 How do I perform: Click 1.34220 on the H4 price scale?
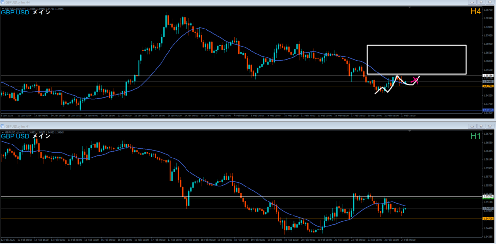(487, 95)
